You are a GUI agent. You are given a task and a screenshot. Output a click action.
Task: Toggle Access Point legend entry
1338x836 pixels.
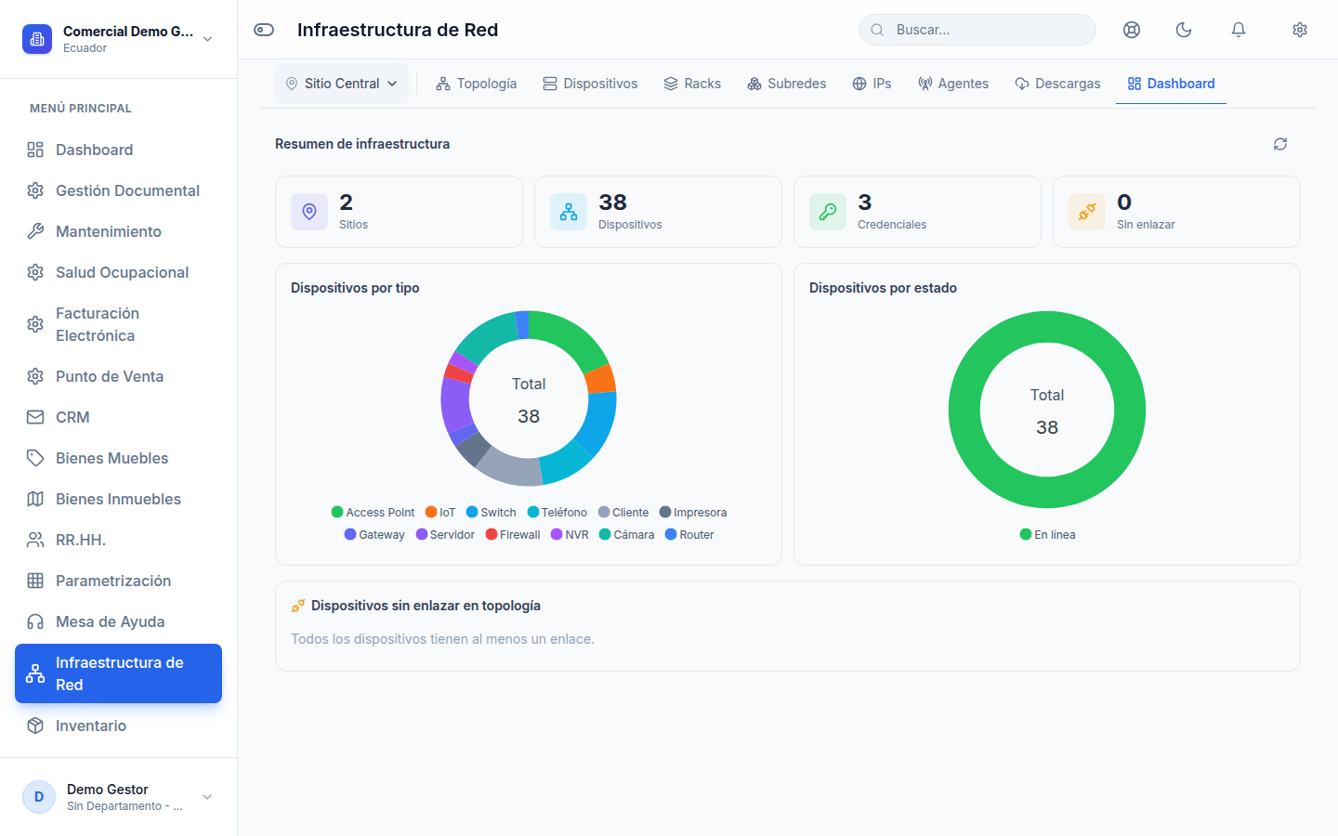pos(373,512)
